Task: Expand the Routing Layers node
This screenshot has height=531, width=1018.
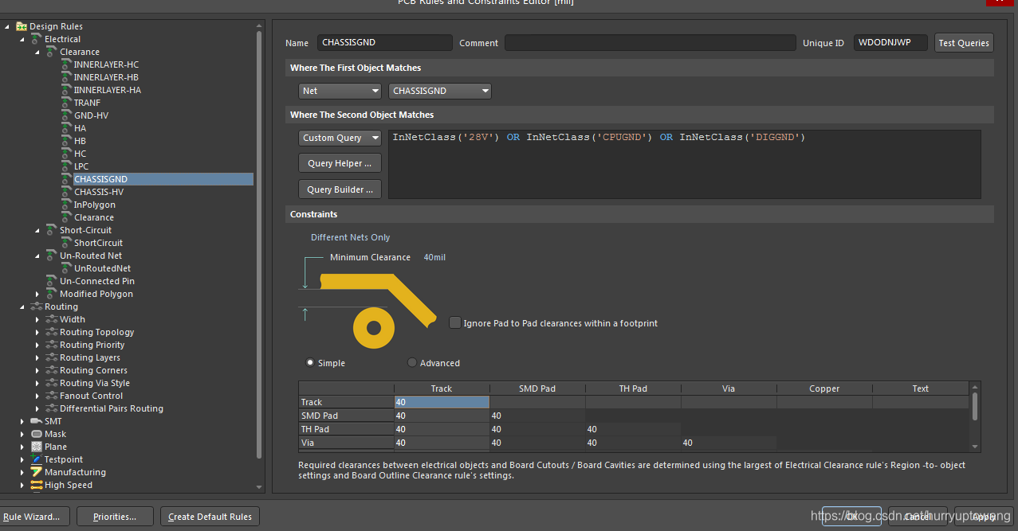Action: pyautogui.click(x=37, y=357)
